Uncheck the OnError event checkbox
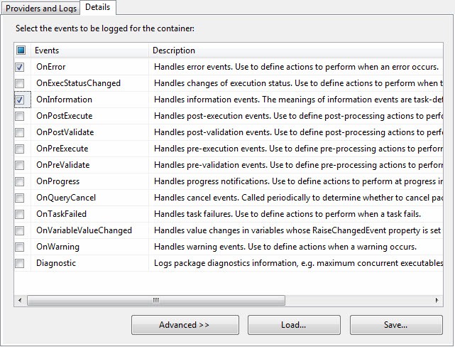This screenshot has height=347, width=455. (x=20, y=67)
